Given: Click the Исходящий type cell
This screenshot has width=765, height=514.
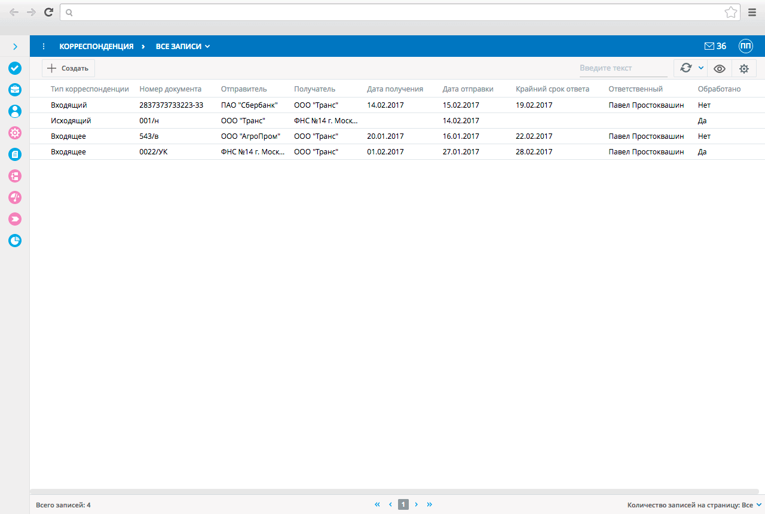Looking at the screenshot, I should pyautogui.click(x=71, y=120).
